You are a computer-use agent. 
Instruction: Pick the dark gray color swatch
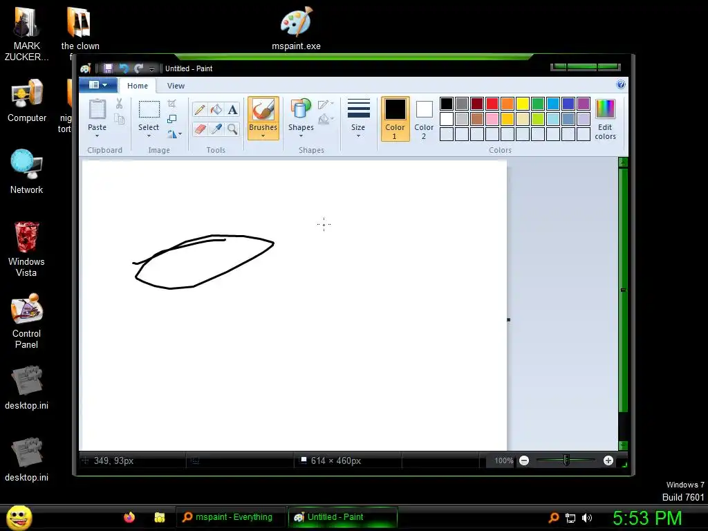tap(461, 104)
